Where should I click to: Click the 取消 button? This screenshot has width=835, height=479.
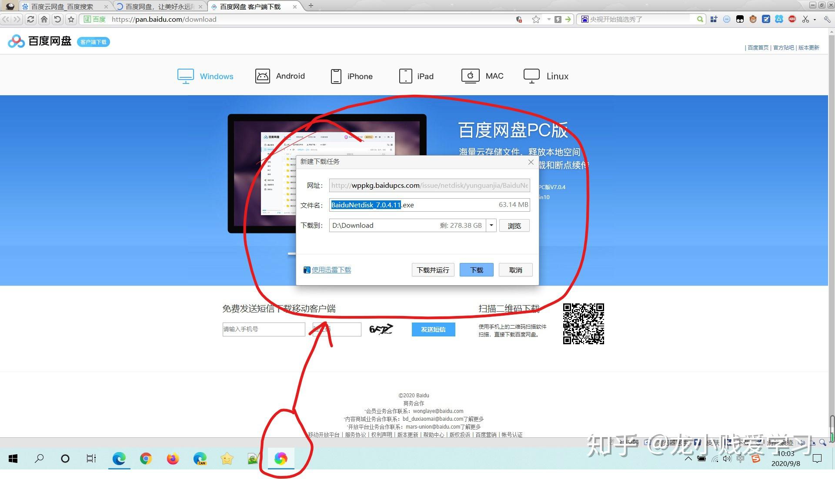click(x=516, y=270)
